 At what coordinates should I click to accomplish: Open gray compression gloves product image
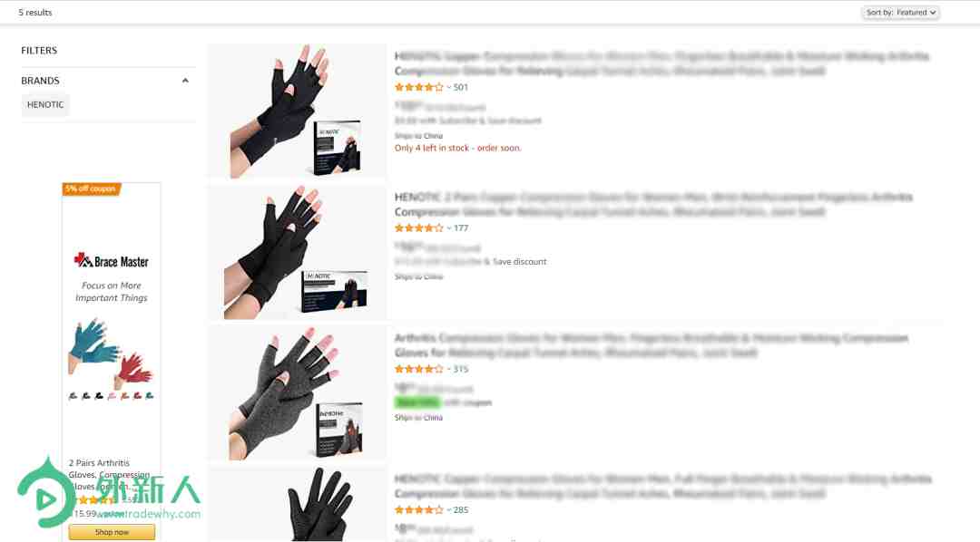coord(297,393)
